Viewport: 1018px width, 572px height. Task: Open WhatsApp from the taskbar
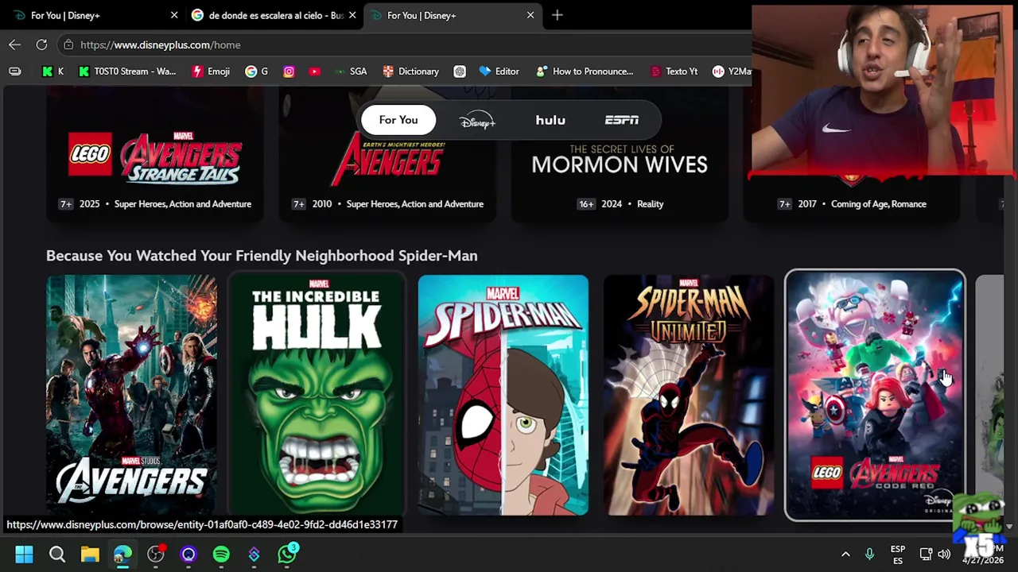pyautogui.click(x=287, y=554)
